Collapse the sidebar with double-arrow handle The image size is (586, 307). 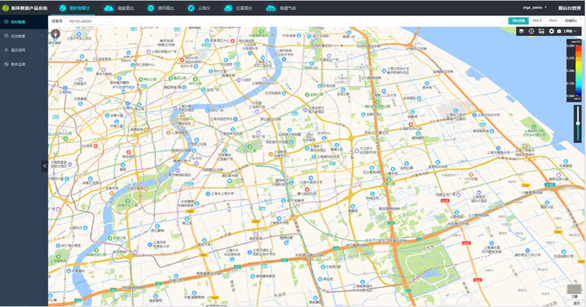45,166
